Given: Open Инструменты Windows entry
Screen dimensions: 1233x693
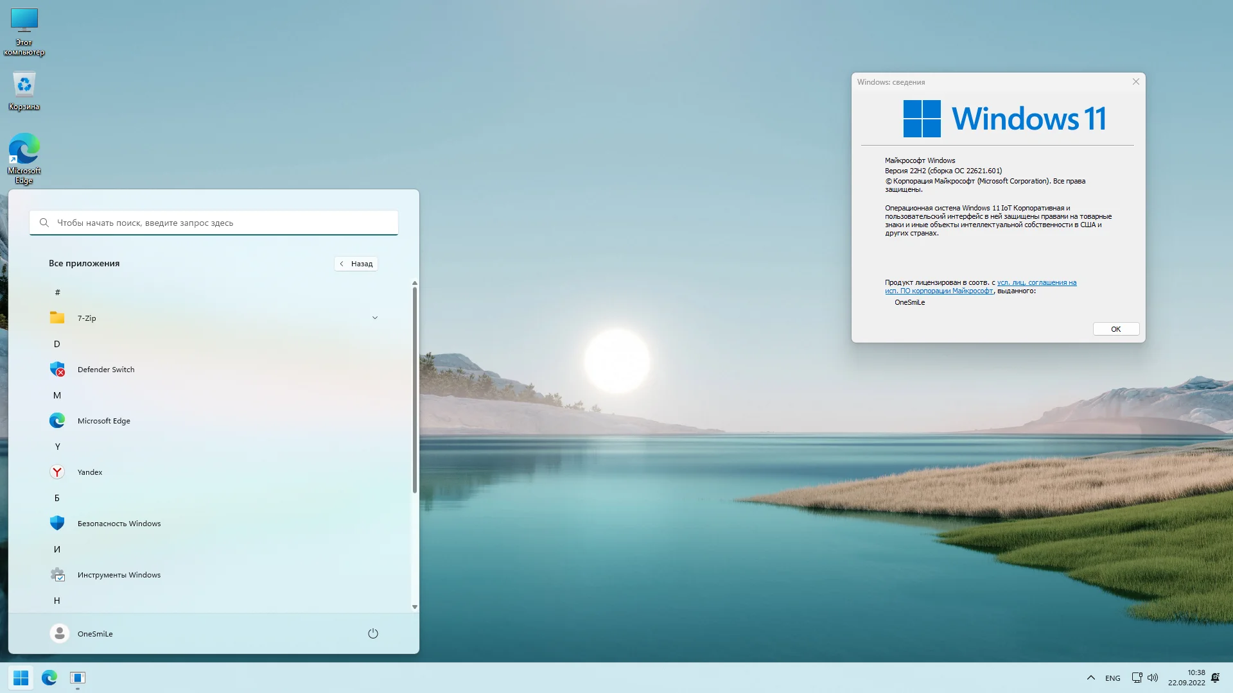Looking at the screenshot, I should click(x=119, y=575).
